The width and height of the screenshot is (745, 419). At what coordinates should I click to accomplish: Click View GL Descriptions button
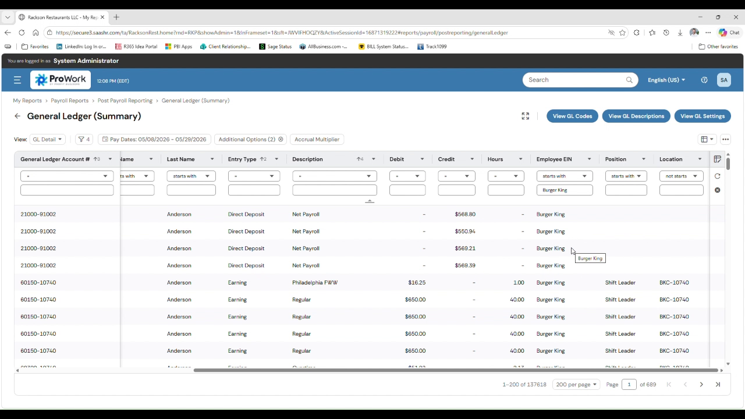point(636,116)
